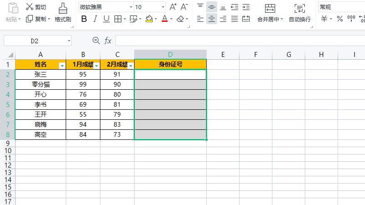365x205 pixels.
Task: Select row 9 header
Action: coord(7,143)
